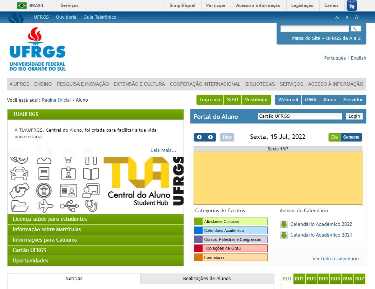Open ENSINO menu
The image size is (375, 289).
43,84
